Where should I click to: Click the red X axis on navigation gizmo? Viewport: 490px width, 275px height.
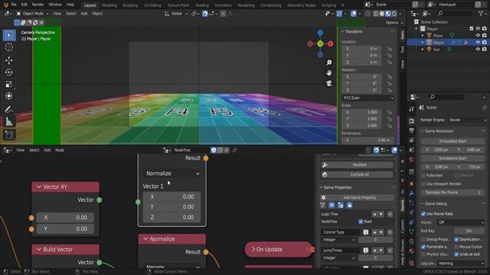pyautogui.click(x=330, y=44)
